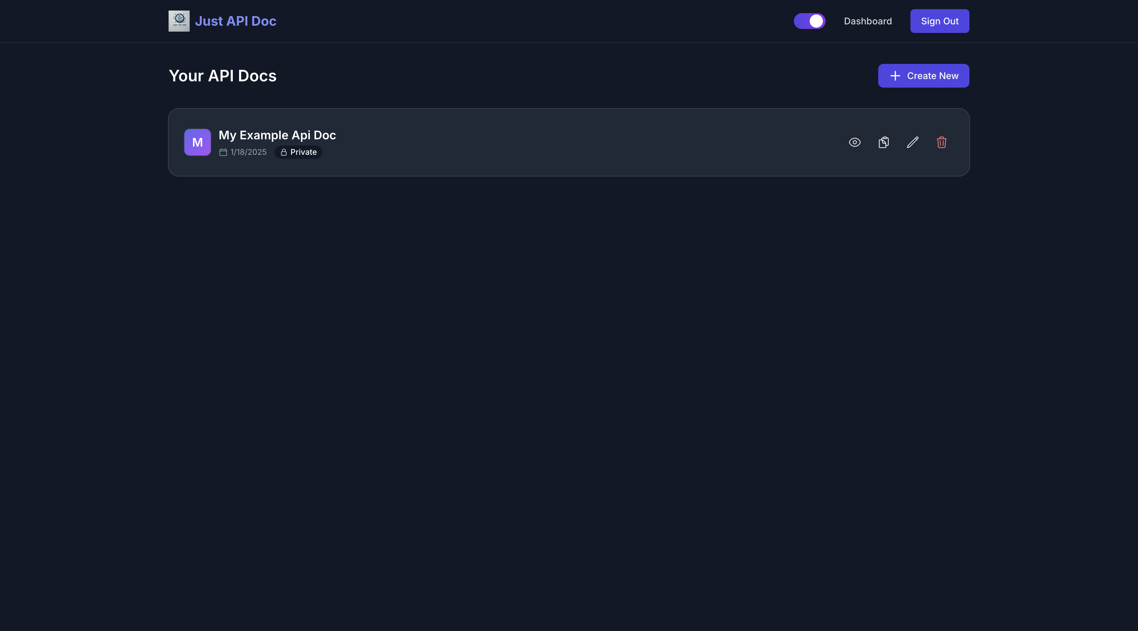Click the 1/18/2025 date text

click(x=248, y=152)
